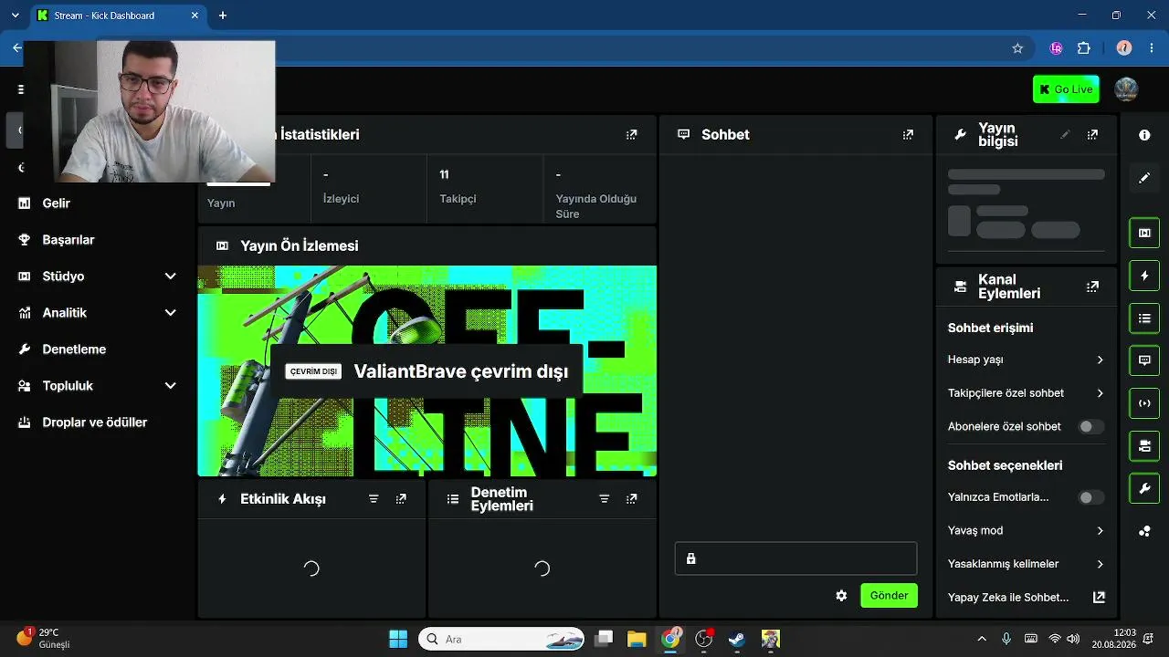1169x657 pixels.
Task: Select the Stream - Kick Dashboard tab
Action: (x=118, y=16)
